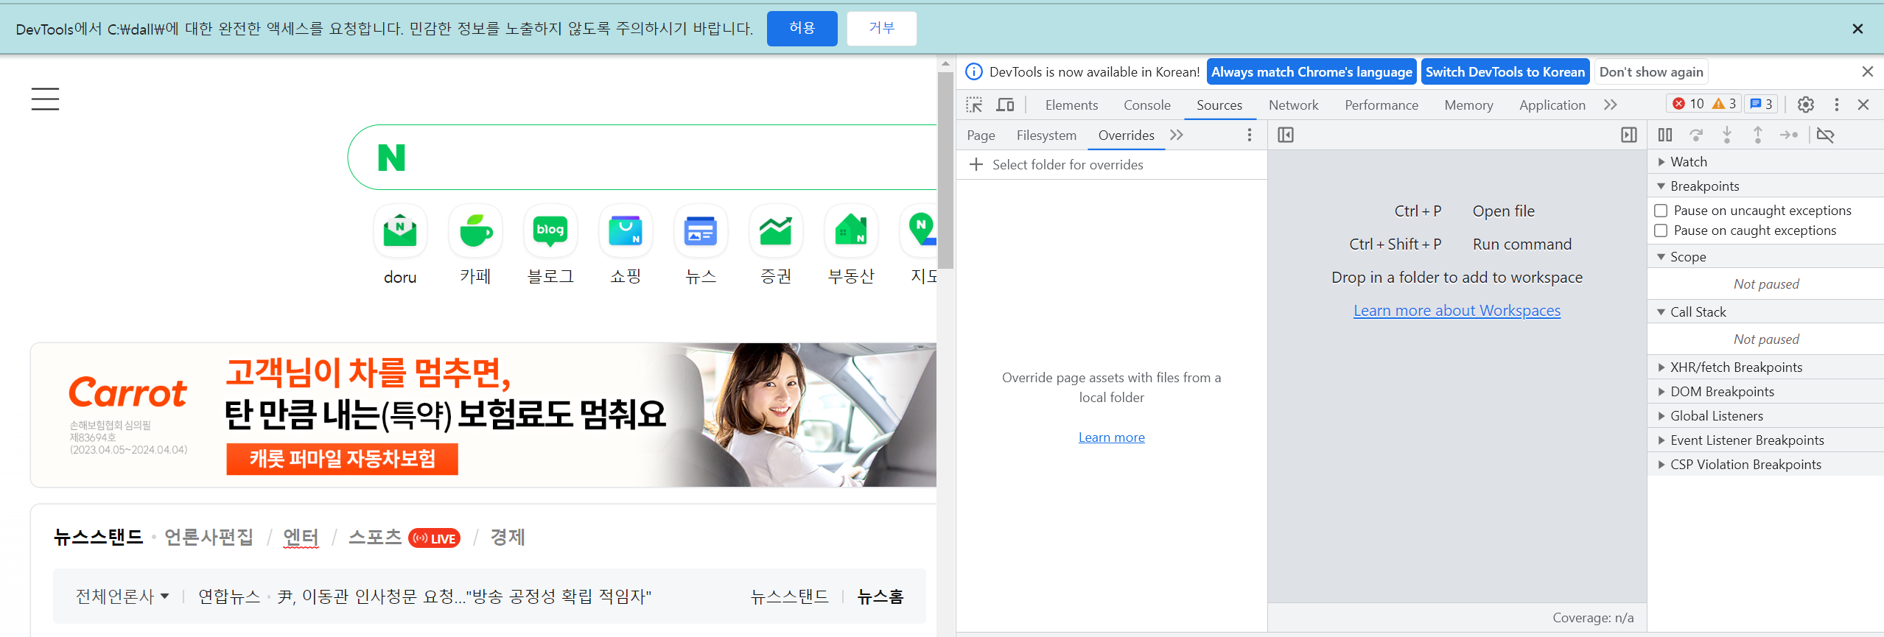
Task: Click Don't show again button
Action: 1650,71
